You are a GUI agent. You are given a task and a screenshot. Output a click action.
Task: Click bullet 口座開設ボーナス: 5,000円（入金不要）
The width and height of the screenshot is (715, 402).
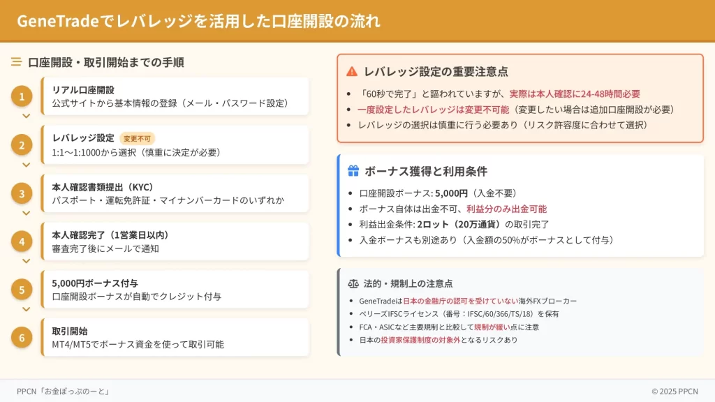coord(440,193)
